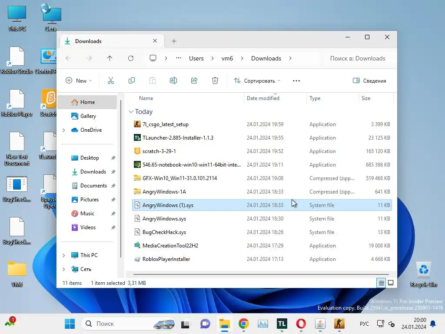Open the Сортировать sort dropdown
Screen dimensions: 445x334
click(x=257, y=80)
